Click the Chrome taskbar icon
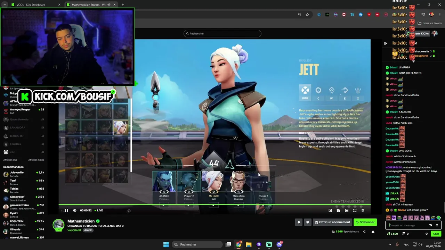 click(238, 244)
